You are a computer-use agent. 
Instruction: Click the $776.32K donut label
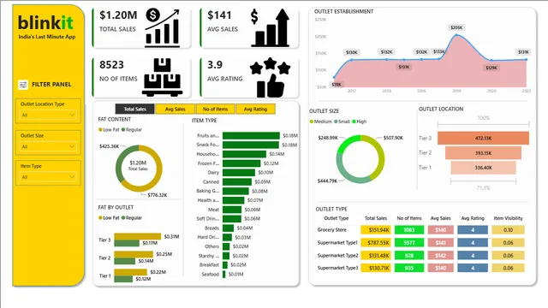[x=158, y=195]
